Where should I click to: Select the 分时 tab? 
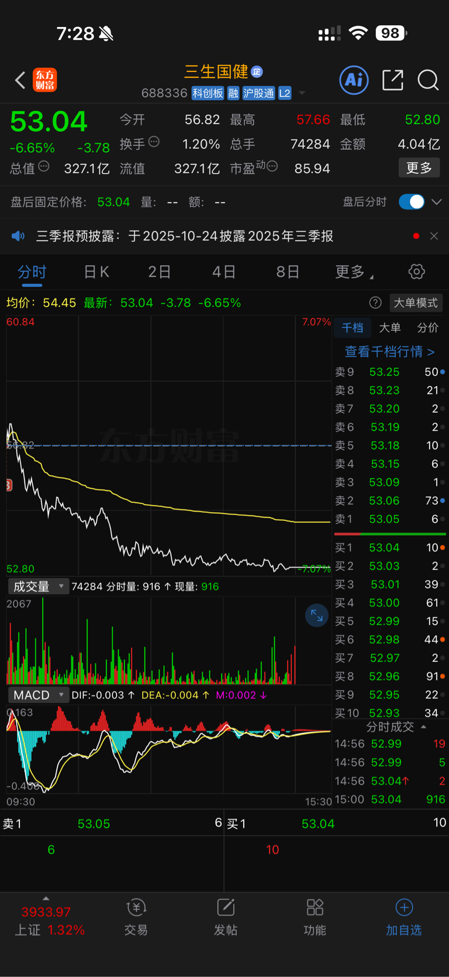tap(32, 272)
